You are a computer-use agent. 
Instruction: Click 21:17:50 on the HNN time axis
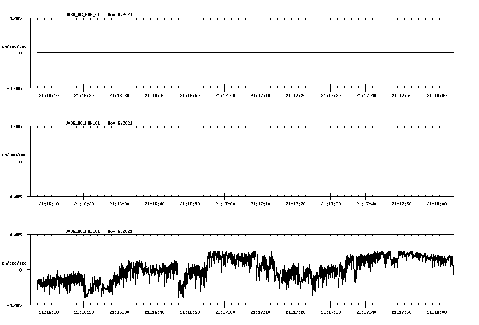click(401, 204)
